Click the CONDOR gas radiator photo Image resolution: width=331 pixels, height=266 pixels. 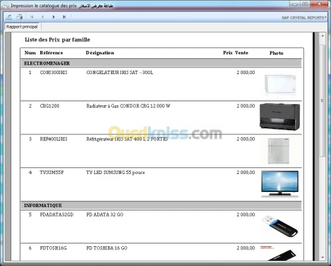280,116
